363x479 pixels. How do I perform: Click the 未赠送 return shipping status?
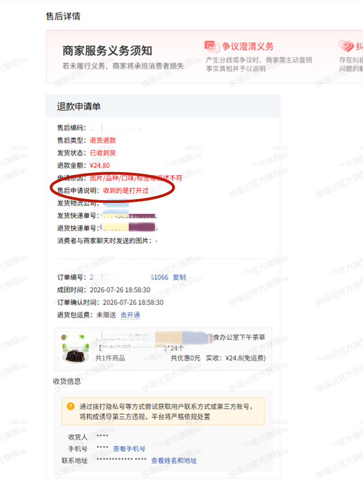point(106,315)
